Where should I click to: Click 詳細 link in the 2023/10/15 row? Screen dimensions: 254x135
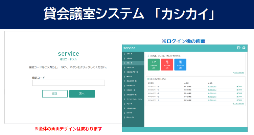pyautogui.click(x=240, y=86)
